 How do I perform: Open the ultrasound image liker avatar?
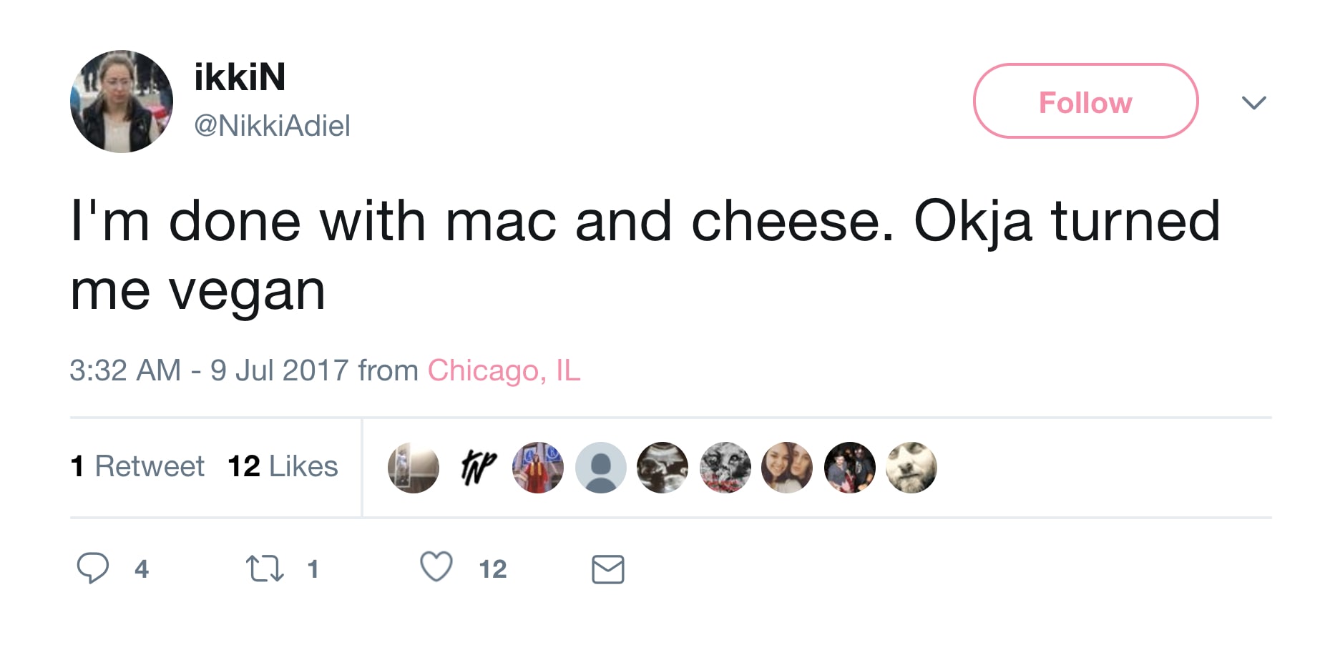click(662, 468)
